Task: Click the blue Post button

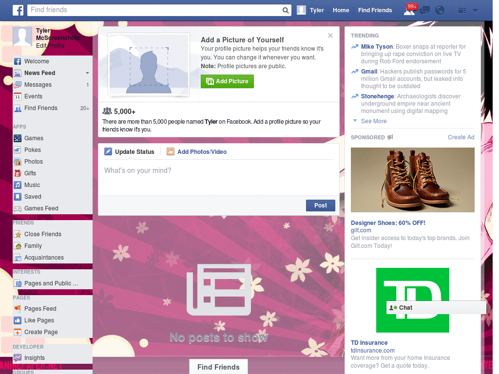Action: pyautogui.click(x=321, y=206)
